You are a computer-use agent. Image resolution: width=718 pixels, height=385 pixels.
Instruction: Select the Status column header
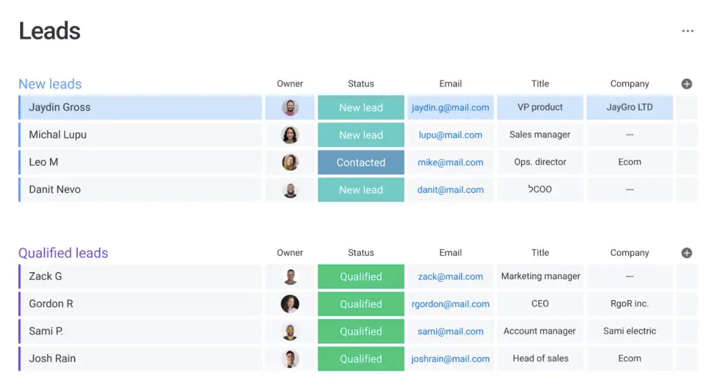[x=361, y=83]
